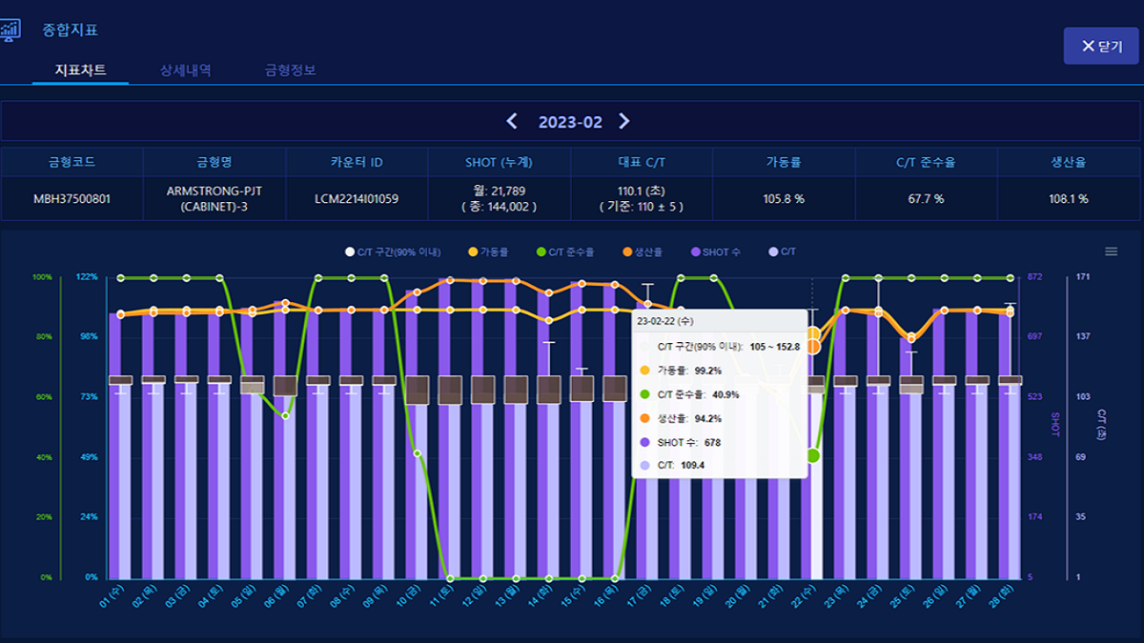Open the chart hamburger menu icon
Viewport: 1144px width, 643px height.
pos(1110,251)
